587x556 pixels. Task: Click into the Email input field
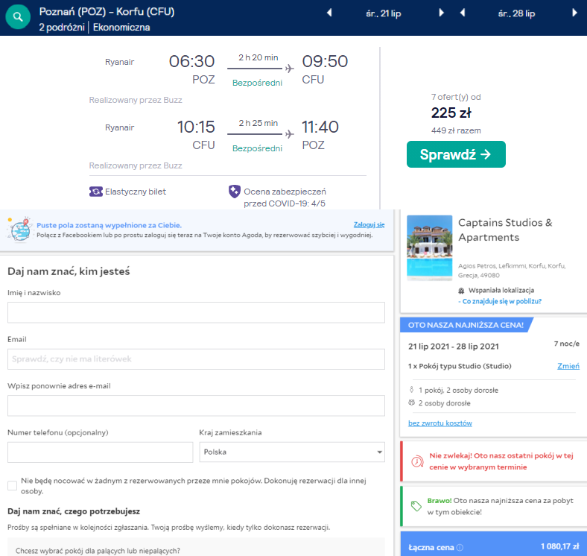tap(196, 359)
